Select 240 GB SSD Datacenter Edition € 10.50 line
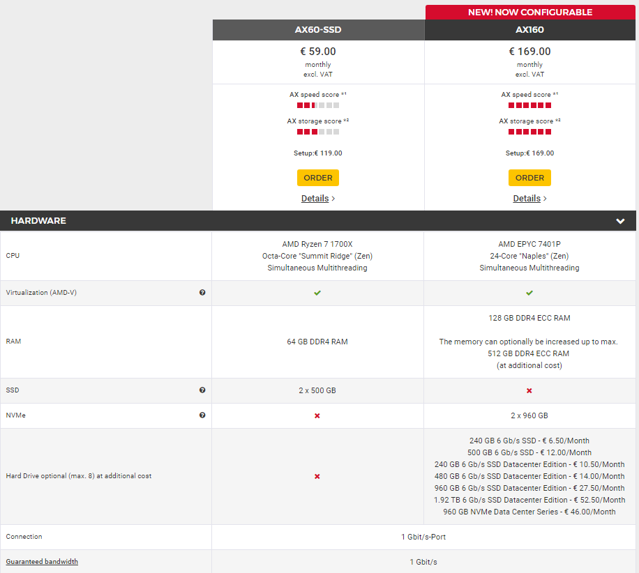This screenshot has height=573, width=639. click(529, 464)
